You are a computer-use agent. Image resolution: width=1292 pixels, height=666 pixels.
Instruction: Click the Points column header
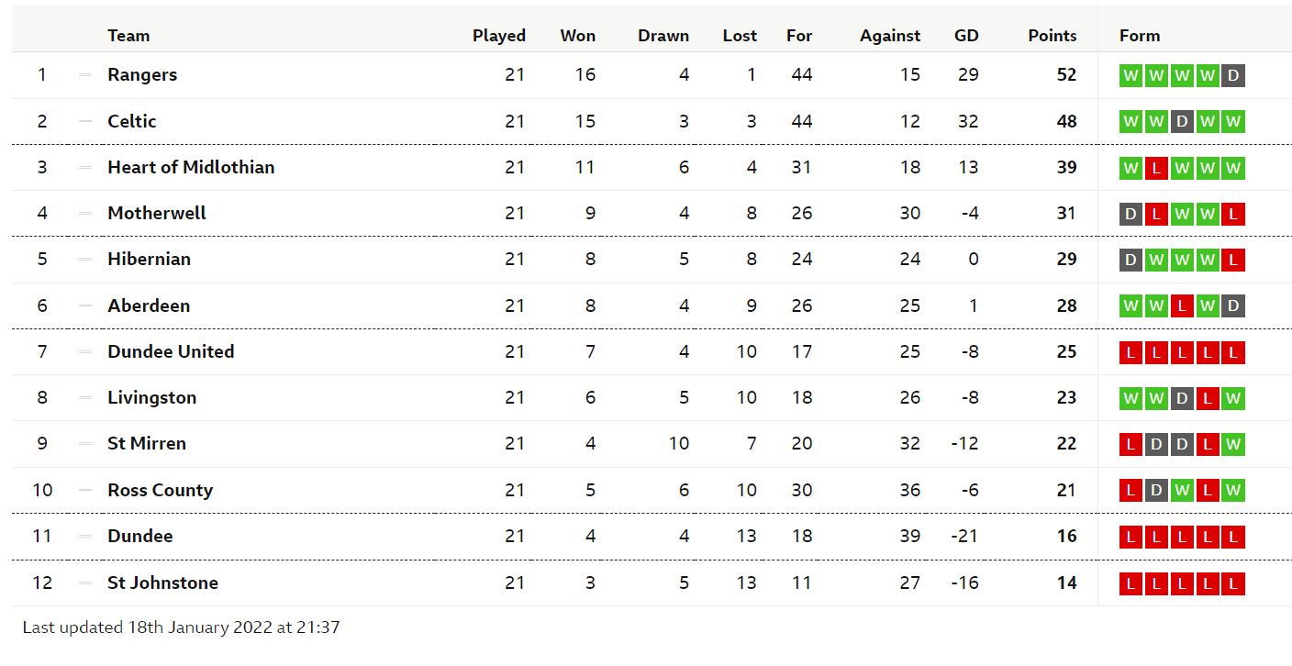click(x=1052, y=36)
